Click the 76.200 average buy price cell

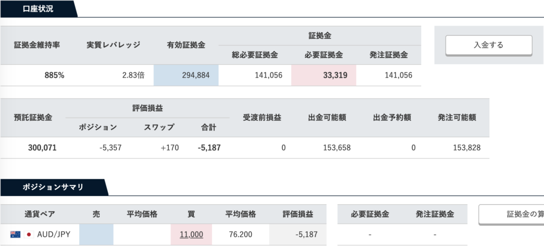coord(241,234)
